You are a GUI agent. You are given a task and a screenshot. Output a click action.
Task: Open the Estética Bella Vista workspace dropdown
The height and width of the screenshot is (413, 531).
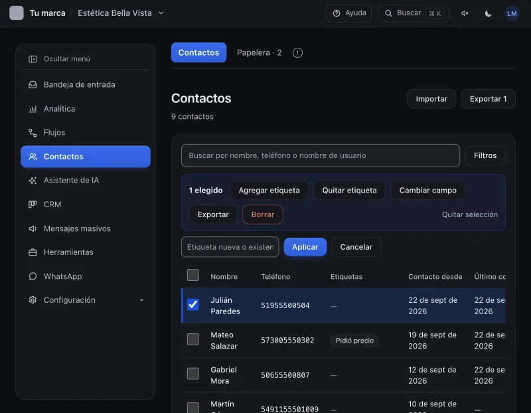tap(121, 13)
